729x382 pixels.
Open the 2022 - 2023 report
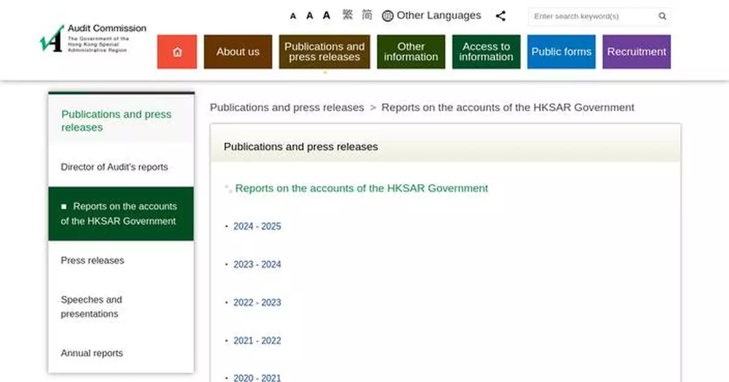pos(257,302)
